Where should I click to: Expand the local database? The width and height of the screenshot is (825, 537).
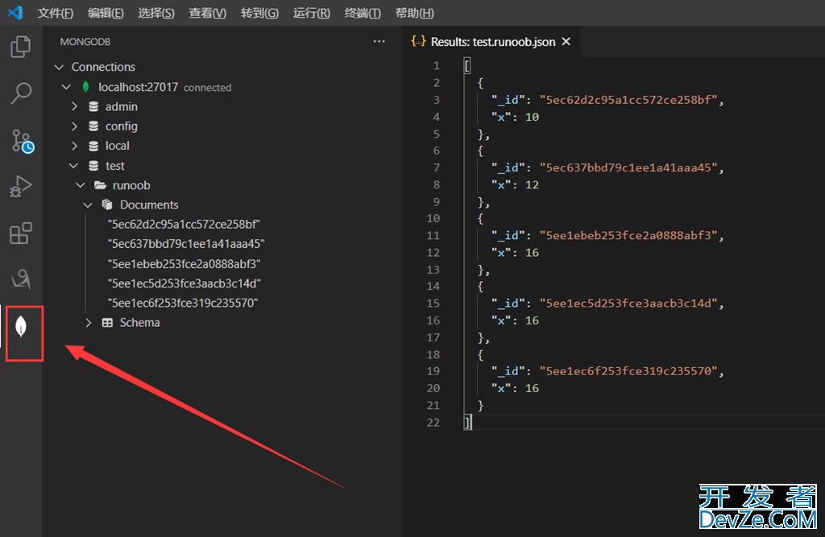tap(74, 146)
